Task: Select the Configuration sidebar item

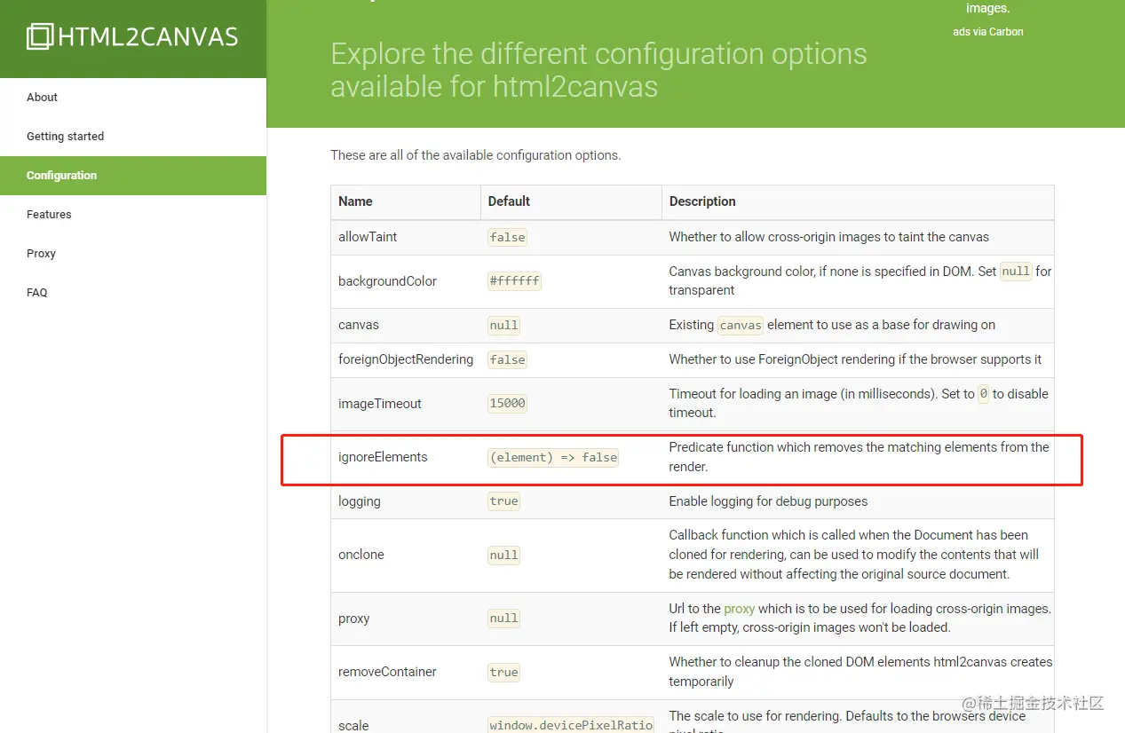Action: tap(61, 176)
